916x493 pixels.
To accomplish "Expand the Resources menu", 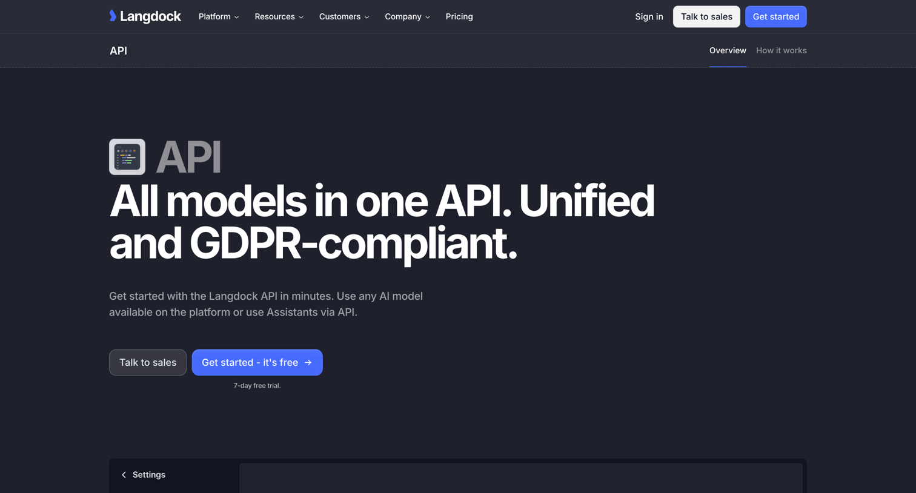I will (x=279, y=17).
